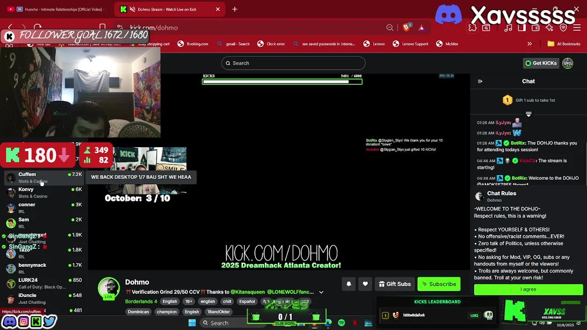Show more bookmarks with double chevron
The image size is (587, 330).
click(530, 44)
